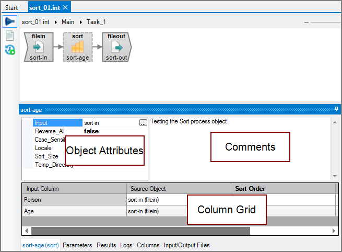Close the sort_01.int tab
The width and height of the screenshot is (342, 252).
tap(65, 7)
